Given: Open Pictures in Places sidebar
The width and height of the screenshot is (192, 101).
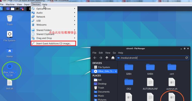Looking at the screenshot, I should (104, 100).
